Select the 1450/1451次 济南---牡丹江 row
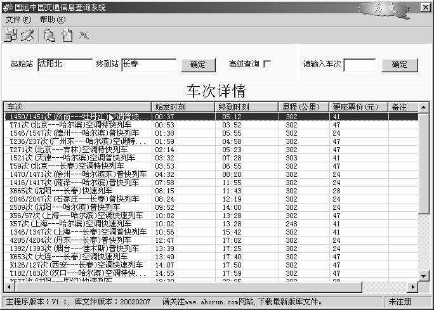 (x=211, y=117)
